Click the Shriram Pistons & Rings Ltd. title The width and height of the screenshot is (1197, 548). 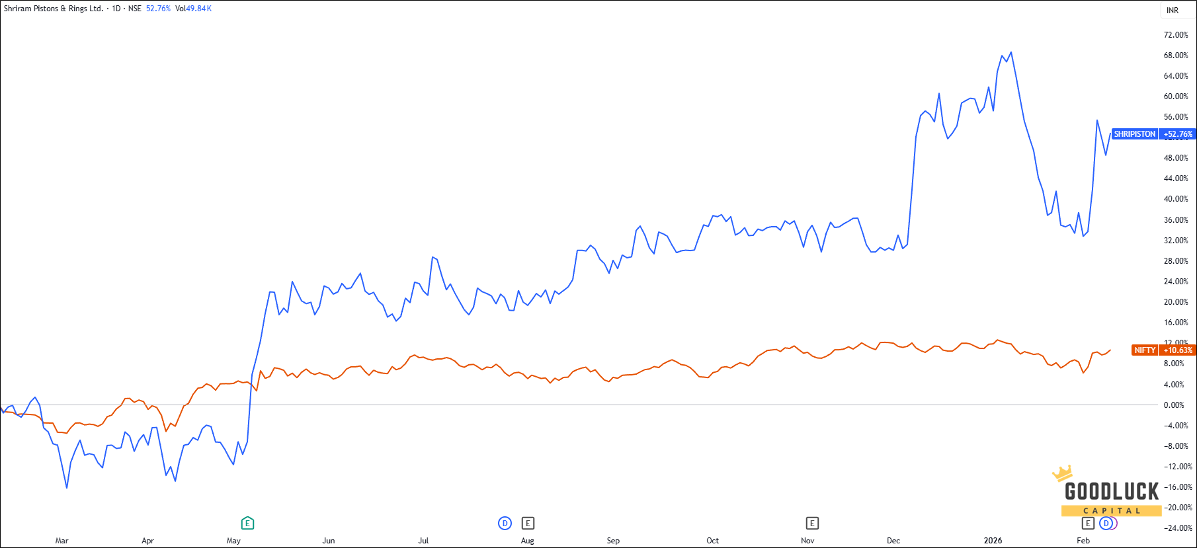54,9
